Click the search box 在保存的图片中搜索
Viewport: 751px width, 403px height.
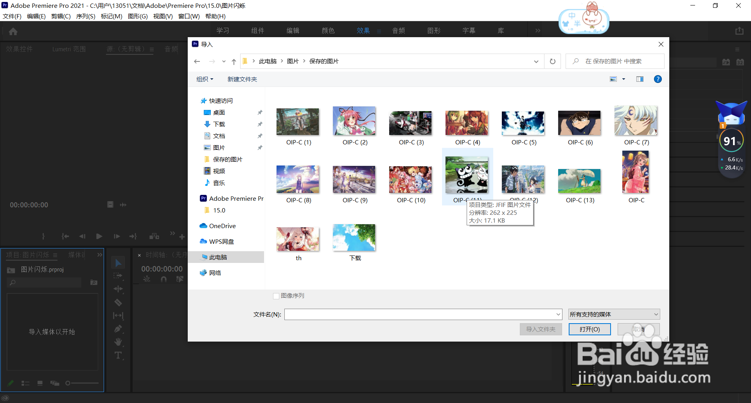[615, 61]
